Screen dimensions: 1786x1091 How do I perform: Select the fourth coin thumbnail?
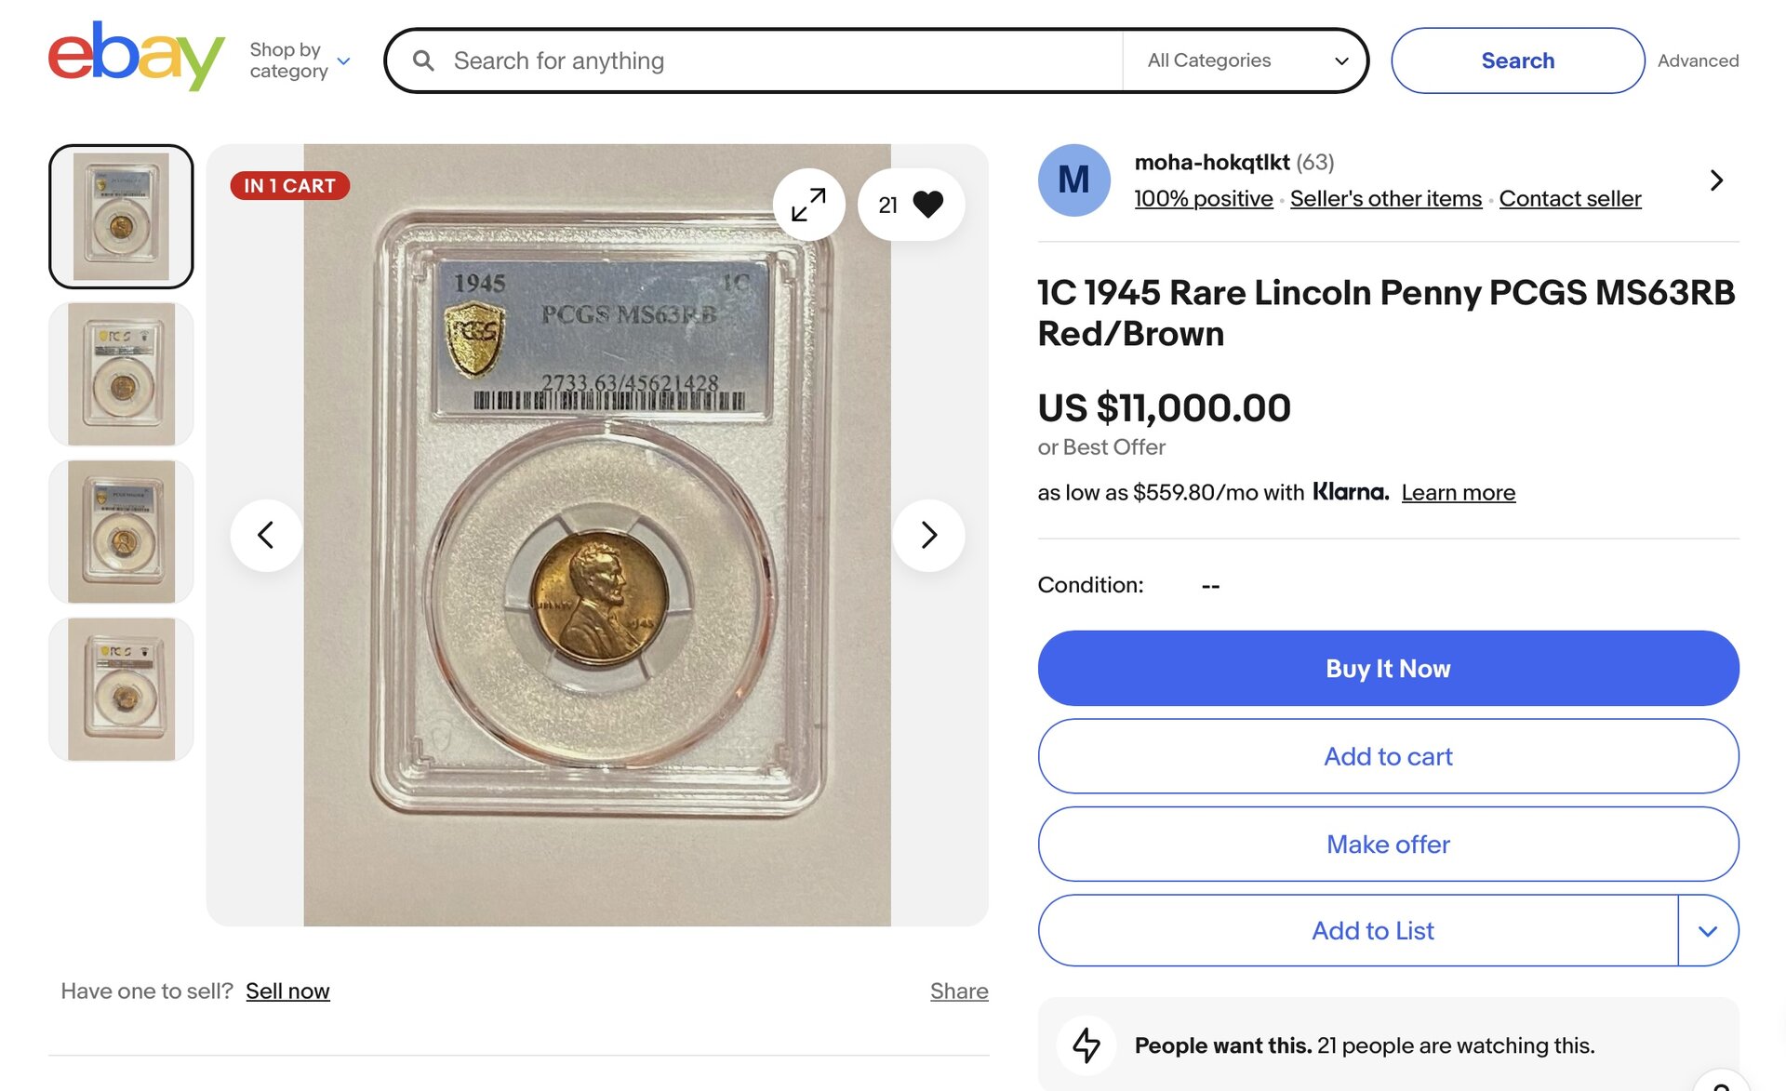tap(121, 690)
